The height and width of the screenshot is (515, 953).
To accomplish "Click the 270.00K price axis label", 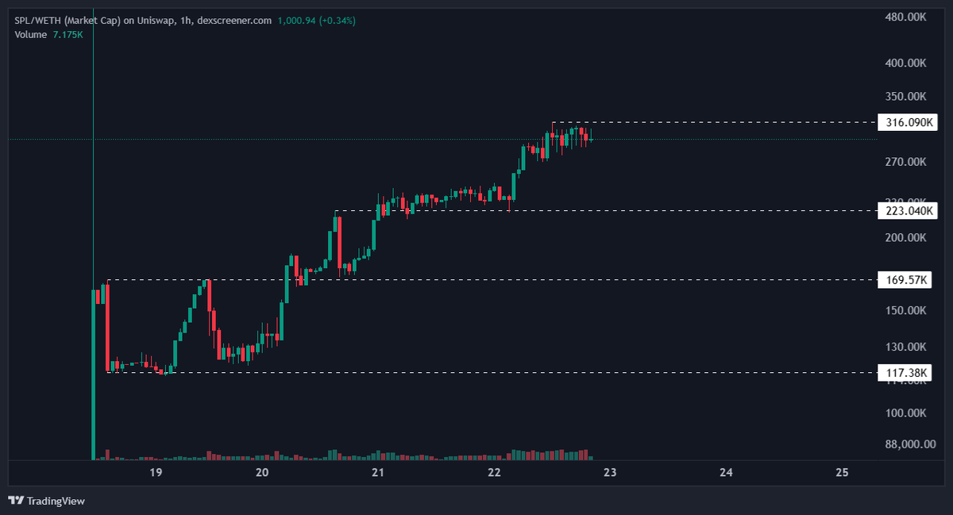I will [905, 162].
